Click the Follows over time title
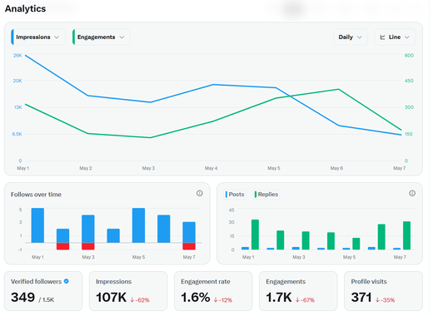 pos(36,195)
